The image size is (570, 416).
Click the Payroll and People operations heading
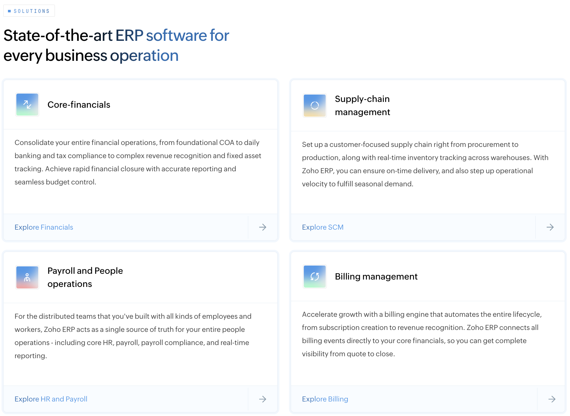[85, 277]
